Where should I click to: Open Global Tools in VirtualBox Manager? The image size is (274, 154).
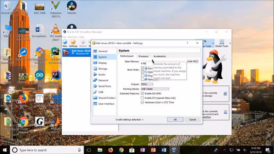click(x=222, y=43)
